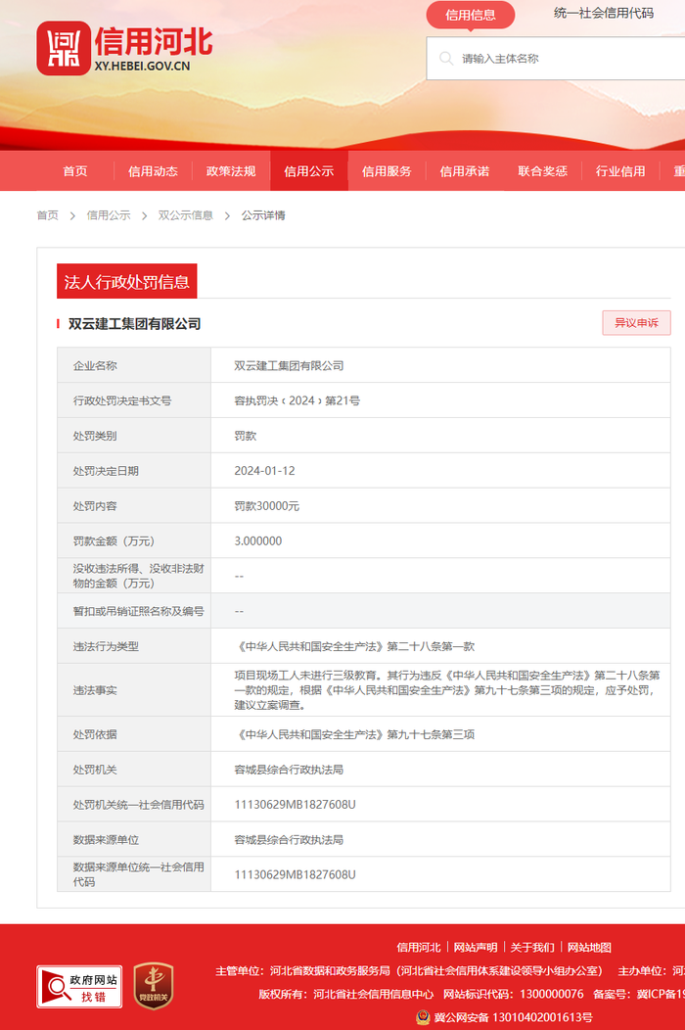Click the 违法行为类型 value 第二十八条第一款
This screenshot has width=685, height=1030.
coord(354,646)
